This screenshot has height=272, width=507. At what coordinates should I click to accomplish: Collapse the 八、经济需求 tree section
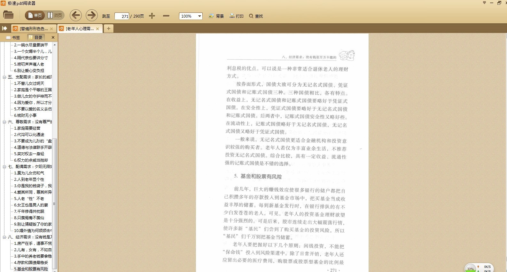coord(4,237)
